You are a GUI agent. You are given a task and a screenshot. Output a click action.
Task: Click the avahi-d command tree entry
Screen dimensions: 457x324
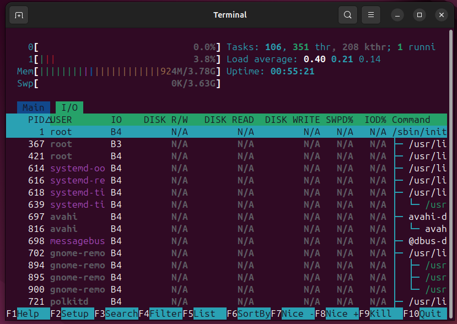coord(428,217)
